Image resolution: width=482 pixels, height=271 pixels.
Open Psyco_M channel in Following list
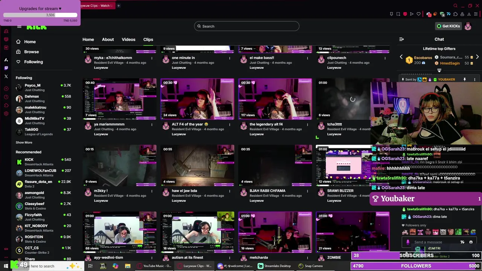pyautogui.click(x=43, y=87)
